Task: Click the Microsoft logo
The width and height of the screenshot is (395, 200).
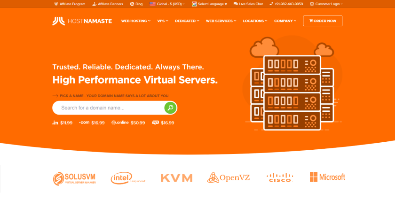Action: click(x=327, y=177)
